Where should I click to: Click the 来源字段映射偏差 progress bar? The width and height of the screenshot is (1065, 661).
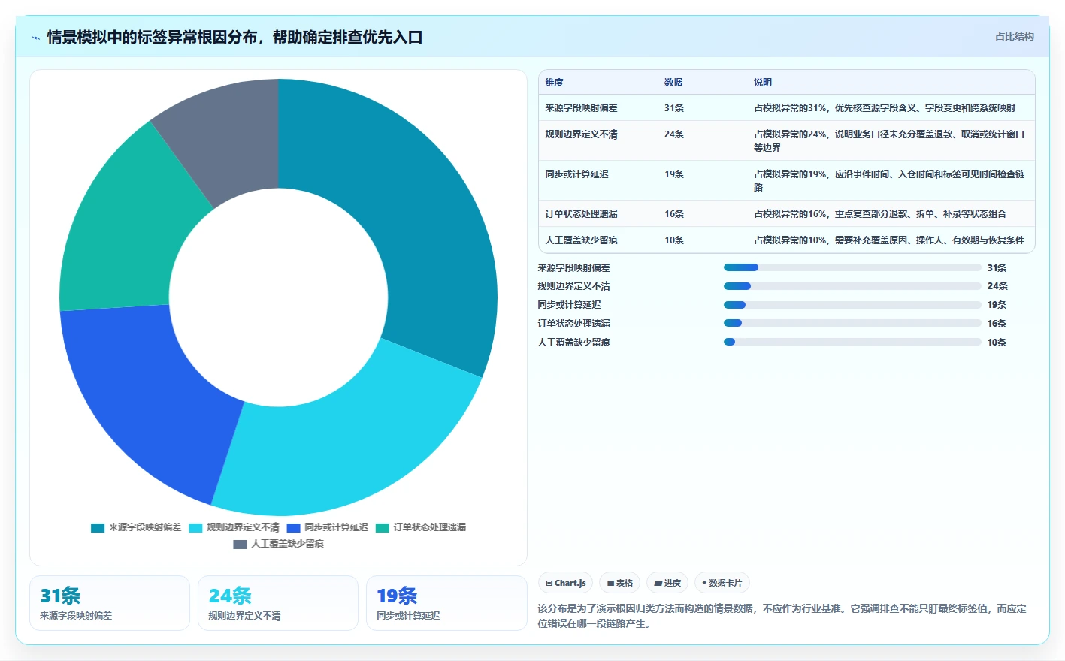click(x=852, y=267)
